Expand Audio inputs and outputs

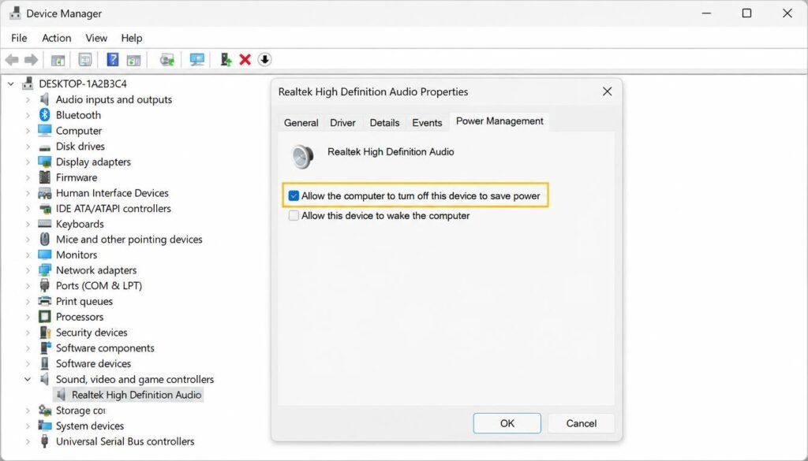pyautogui.click(x=28, y=100)
